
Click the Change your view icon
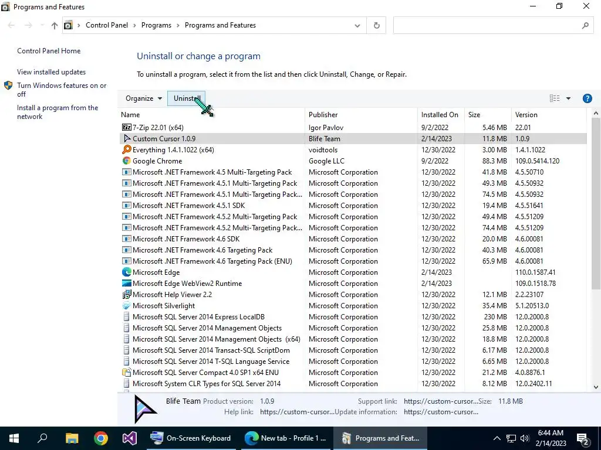tap(555, 98)
